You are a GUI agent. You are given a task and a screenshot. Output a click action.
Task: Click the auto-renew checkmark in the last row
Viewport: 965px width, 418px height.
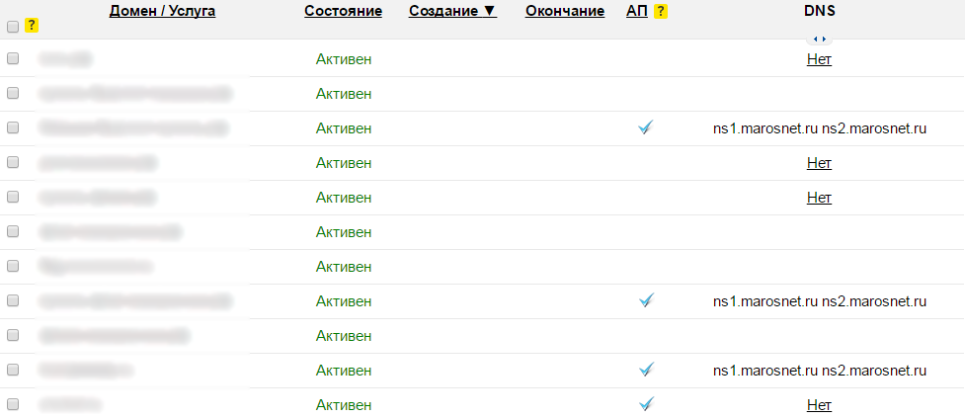click(x=646, y=404)
